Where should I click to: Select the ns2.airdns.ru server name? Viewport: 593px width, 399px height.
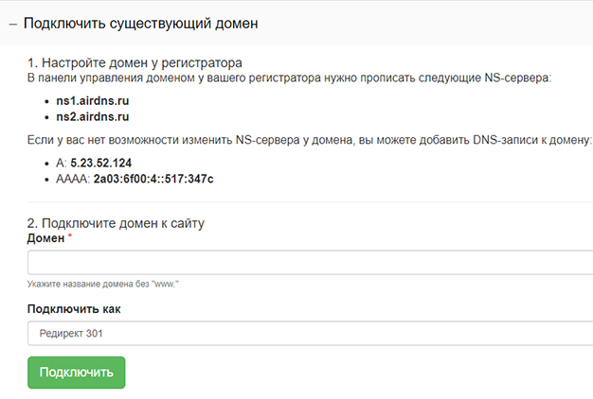93,116
